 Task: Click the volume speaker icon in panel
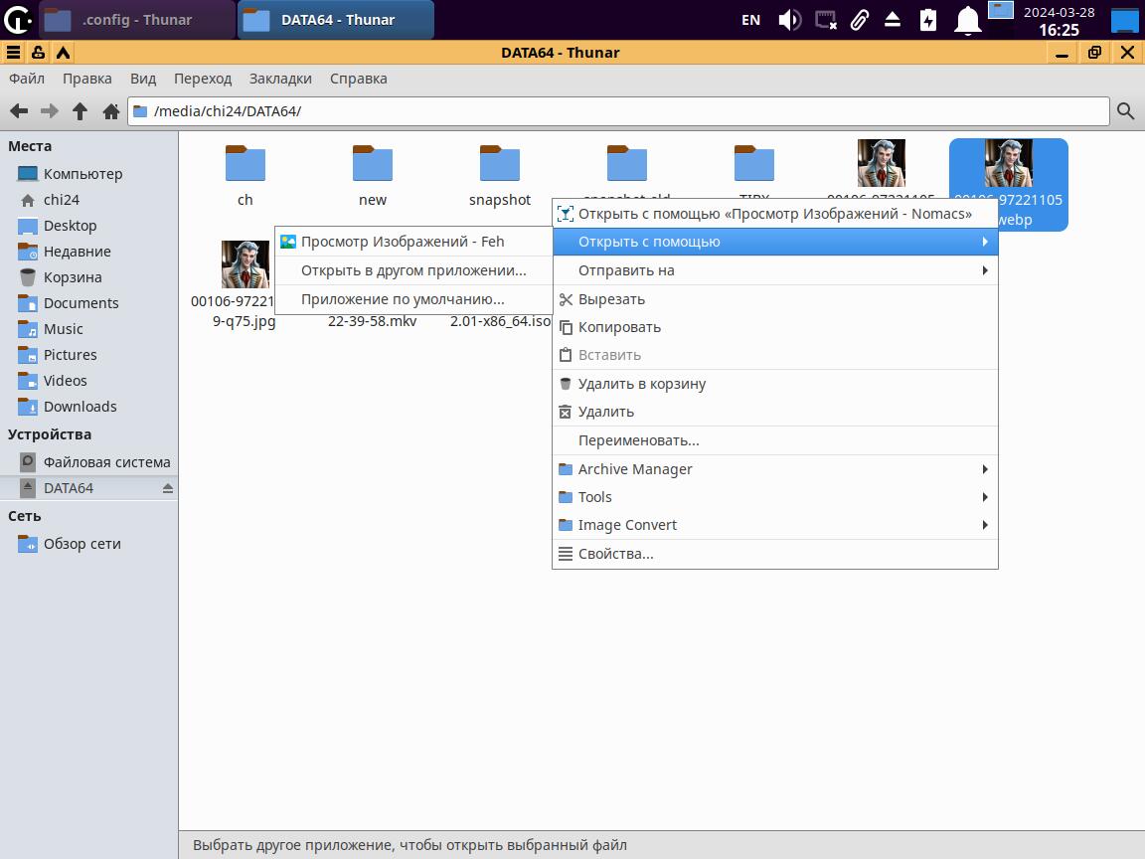(789, 20)
